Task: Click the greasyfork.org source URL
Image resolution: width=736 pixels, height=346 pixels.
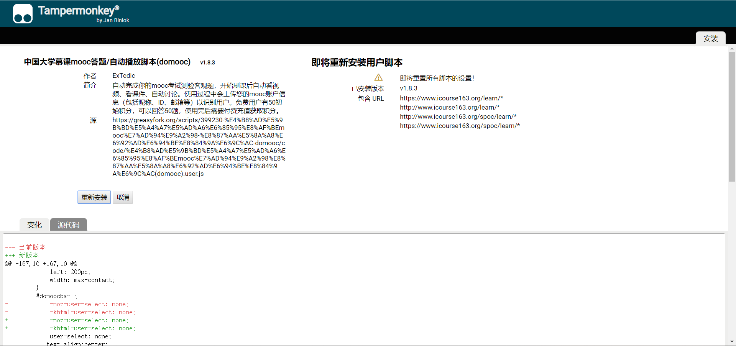Action: tap(199, 147)
